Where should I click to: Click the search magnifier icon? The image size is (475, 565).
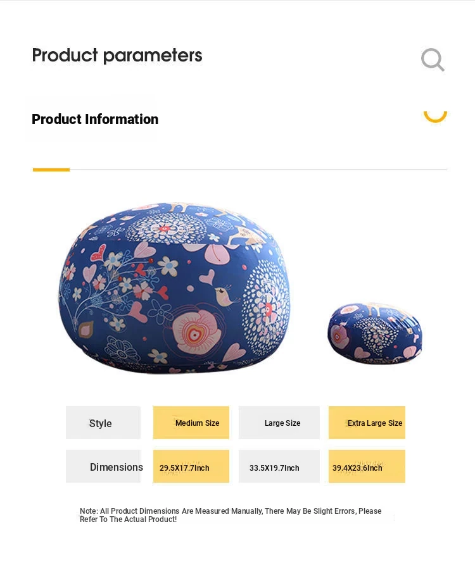[433, 60]
